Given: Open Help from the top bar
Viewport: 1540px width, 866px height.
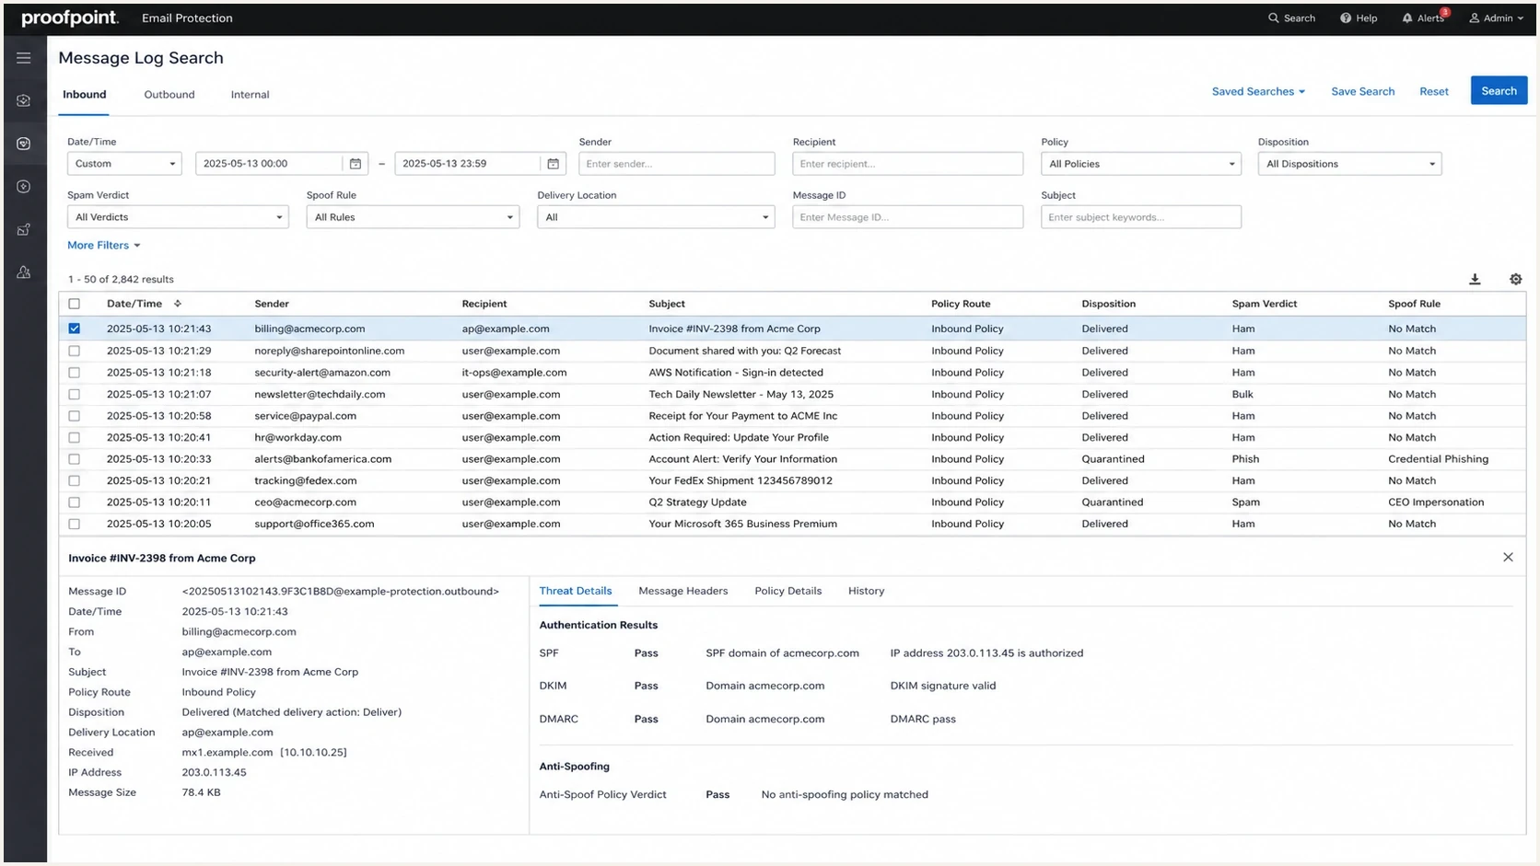Looking at the screenshot, I should coord(1359,18).
